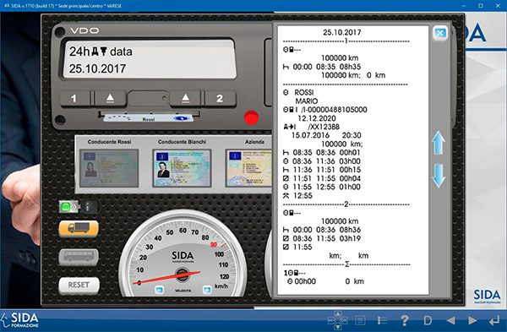Go to next page with right arrow
This screenshot has width=507, height=332.
[x=472, y=320]
